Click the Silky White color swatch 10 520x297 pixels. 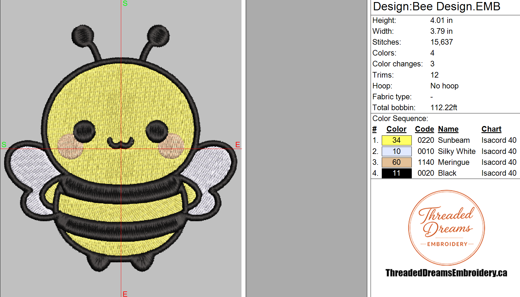pyautogui.click(x=396, y=151)
